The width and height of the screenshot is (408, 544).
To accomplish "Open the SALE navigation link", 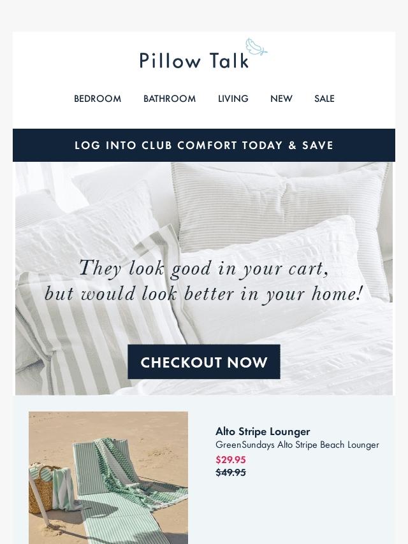I will [x=324, y=99].
